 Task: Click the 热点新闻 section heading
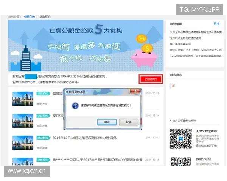[x=176, y=24]
